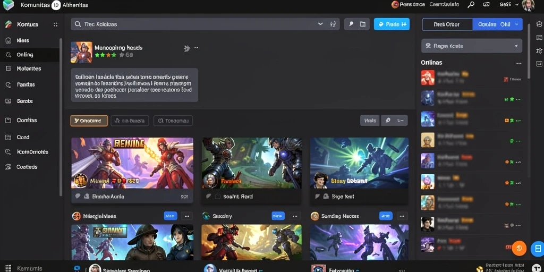Viewport: 544px width, 272px height.
Task: Open the search magnifier in the top bar
Action: tap(471, 5)
